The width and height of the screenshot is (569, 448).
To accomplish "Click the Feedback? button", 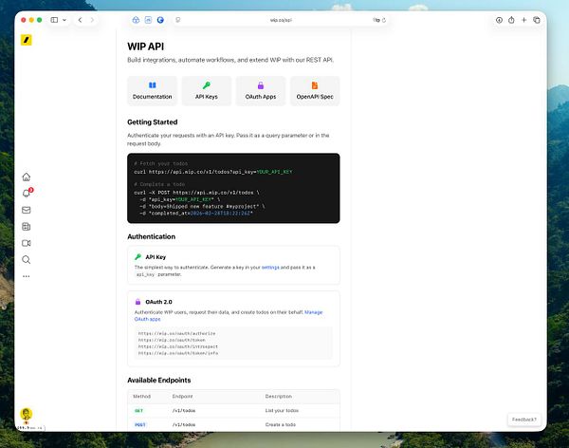I will (x=524, y=420).
